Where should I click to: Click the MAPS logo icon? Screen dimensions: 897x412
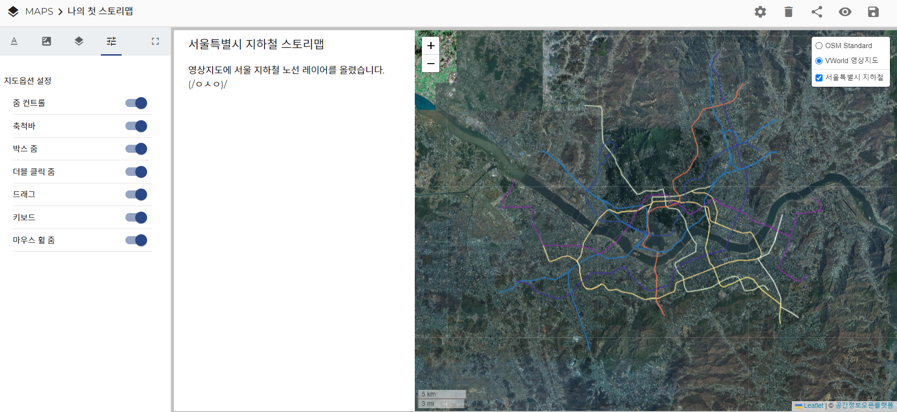coord(13,11)
